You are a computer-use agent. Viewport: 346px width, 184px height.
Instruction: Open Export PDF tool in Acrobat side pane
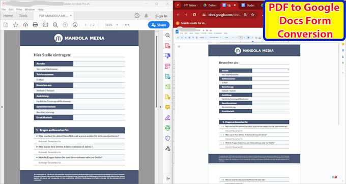tap(168, 76)
